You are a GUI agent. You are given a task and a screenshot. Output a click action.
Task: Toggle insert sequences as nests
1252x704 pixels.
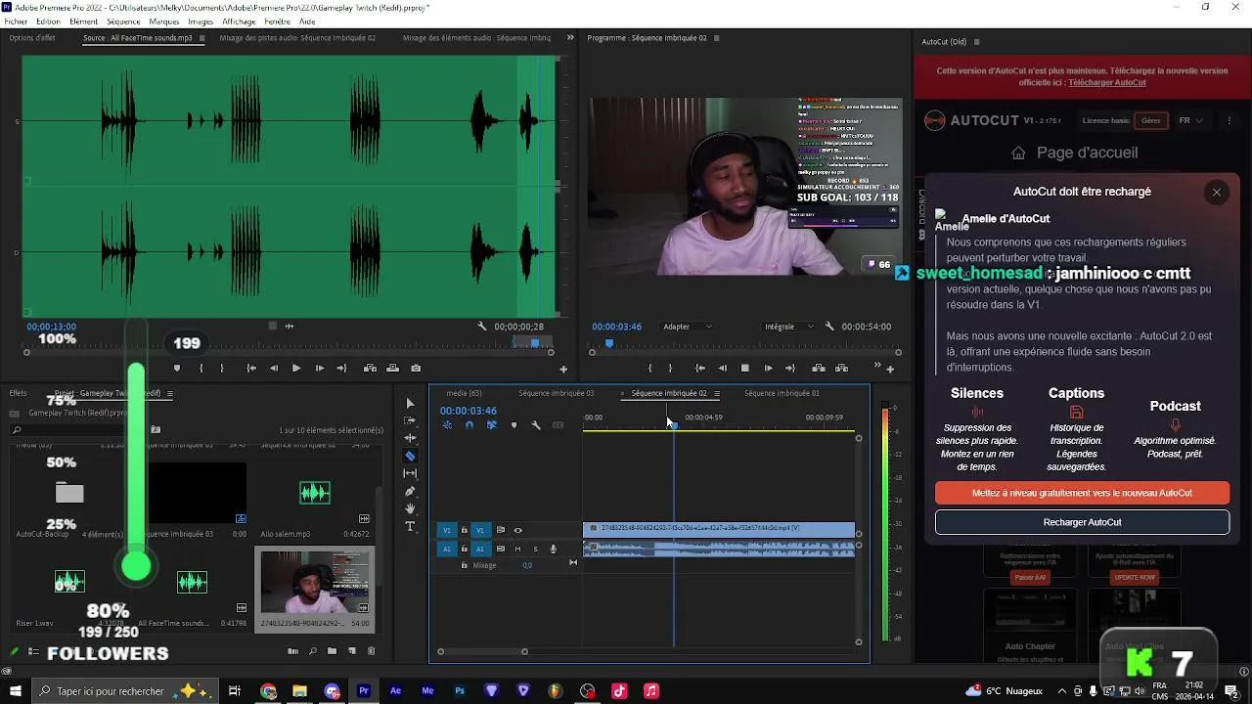pyautogui.click(x=447, y=425)
